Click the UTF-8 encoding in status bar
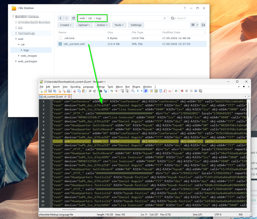Viewport: 257px width, 219px height. click(x=218, y=215)
